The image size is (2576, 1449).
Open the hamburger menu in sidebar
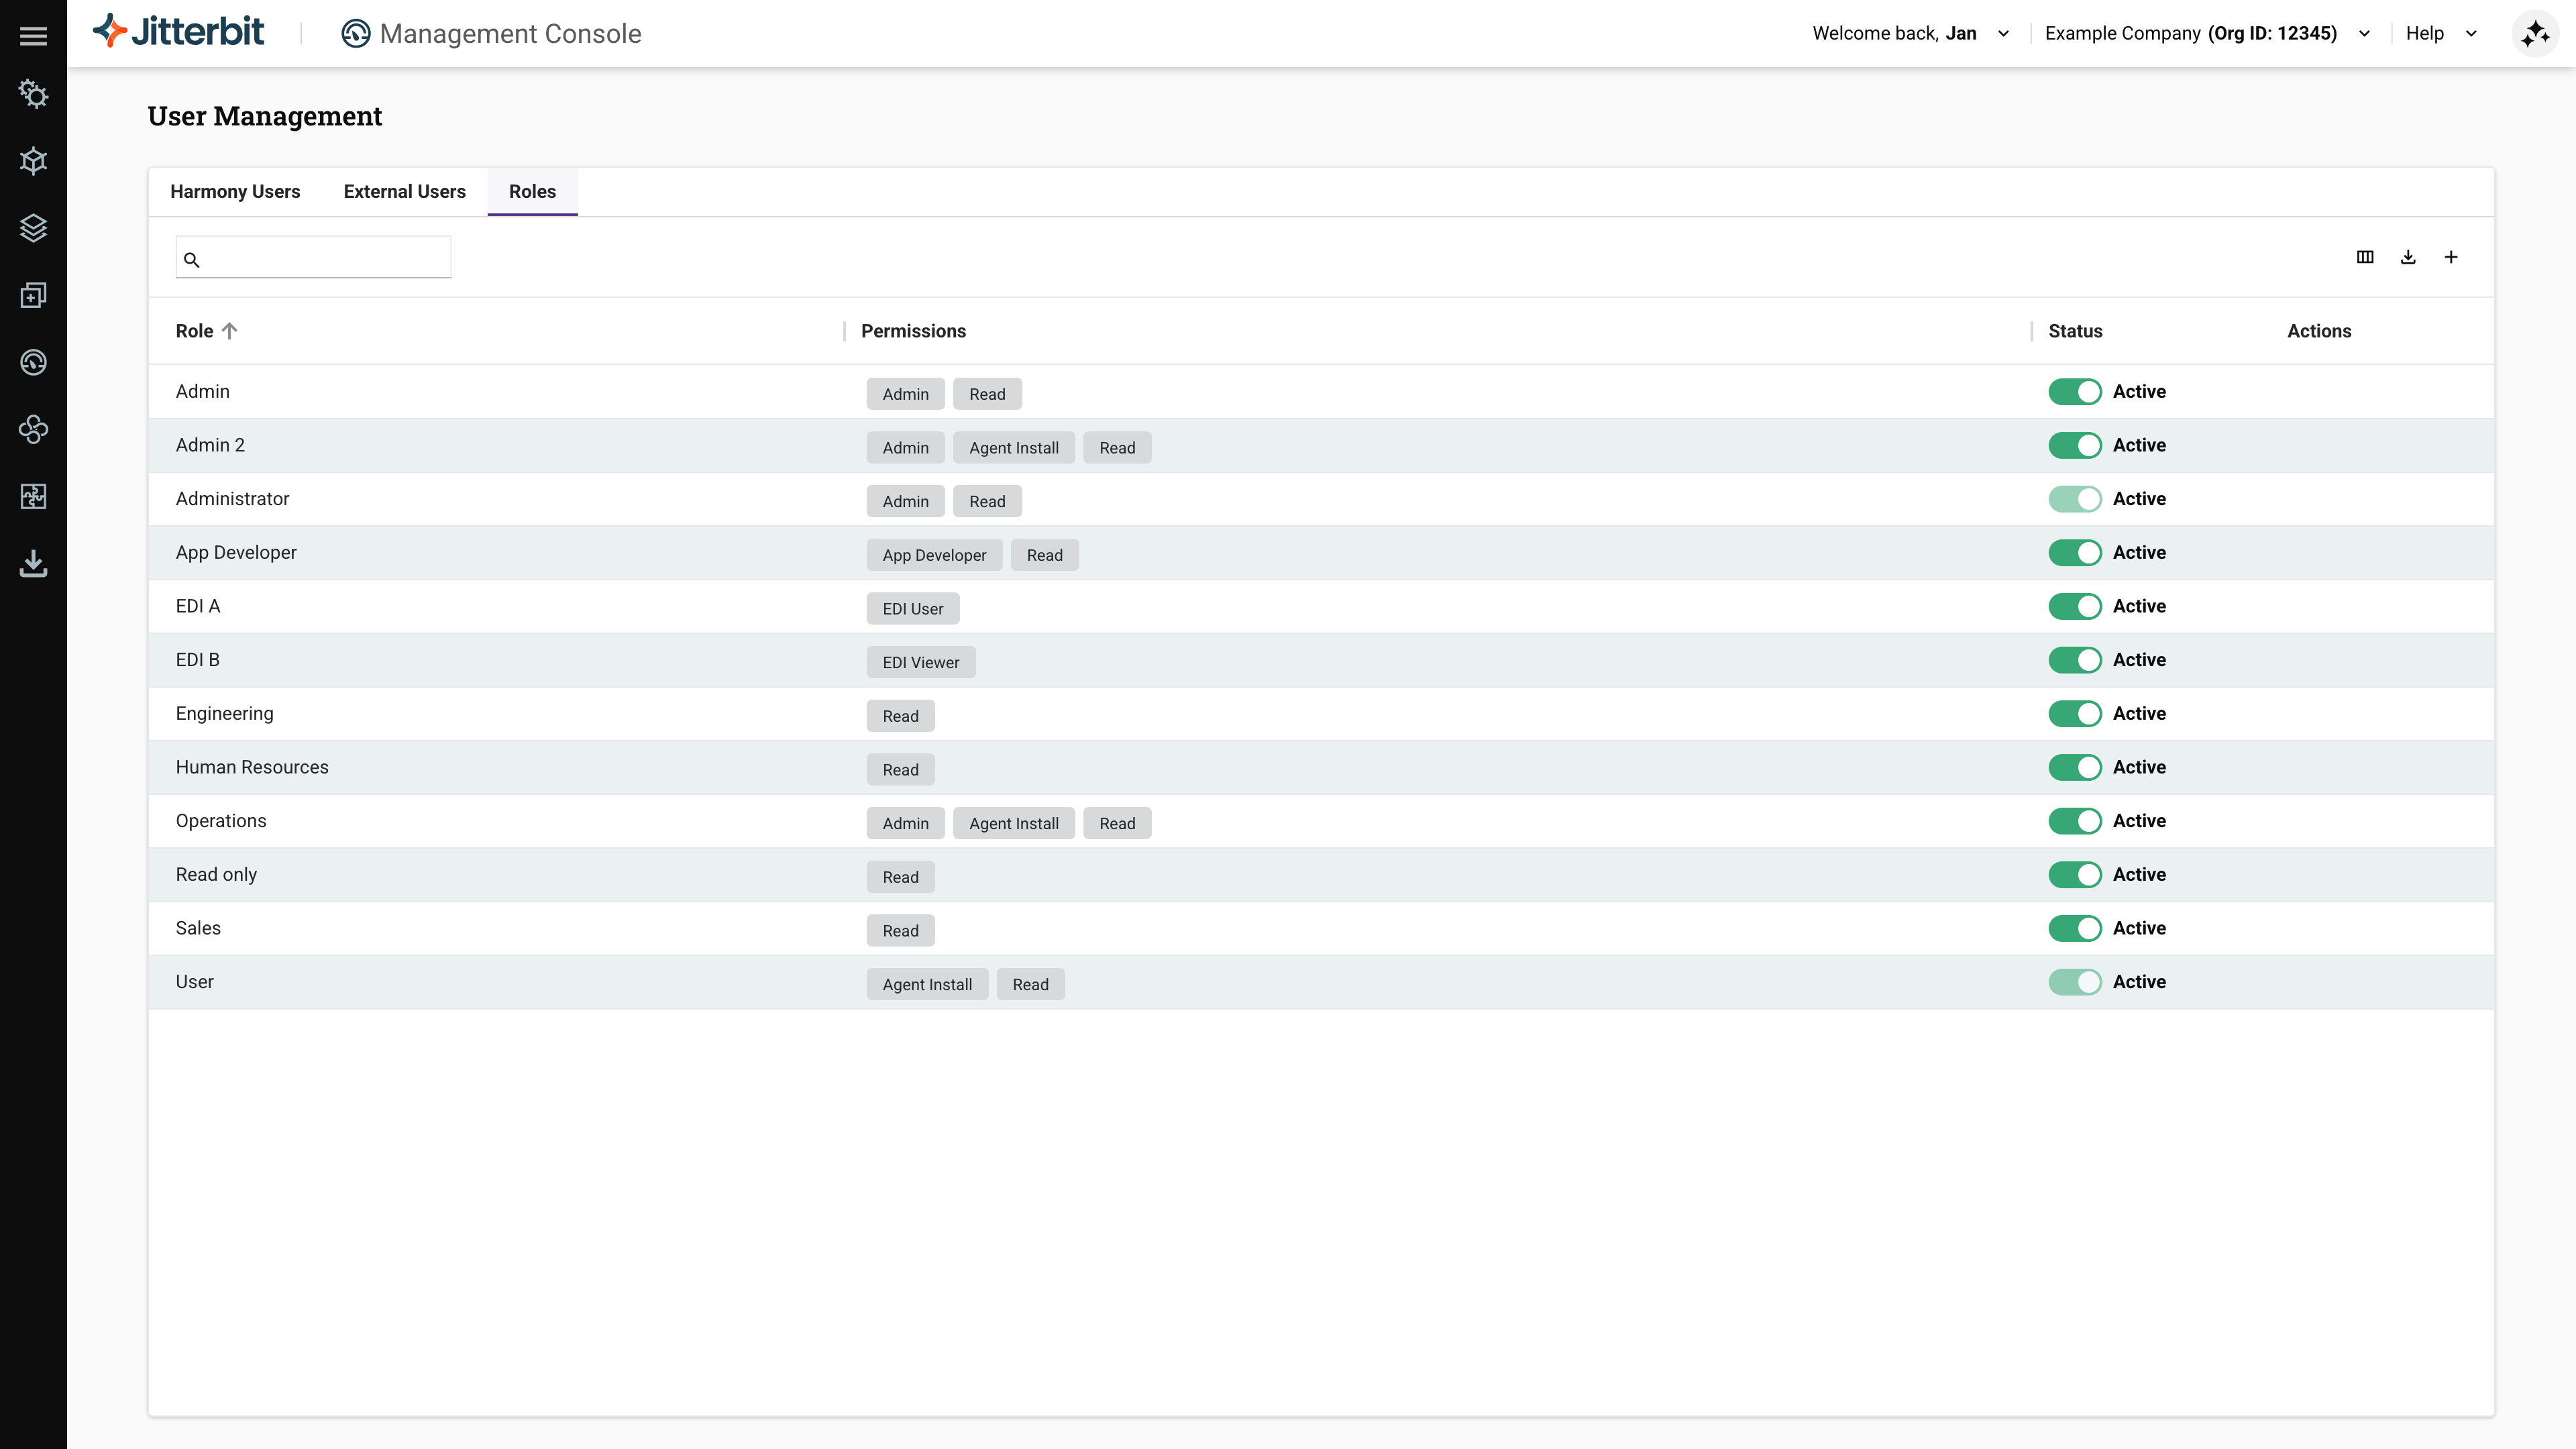(33, 36)
